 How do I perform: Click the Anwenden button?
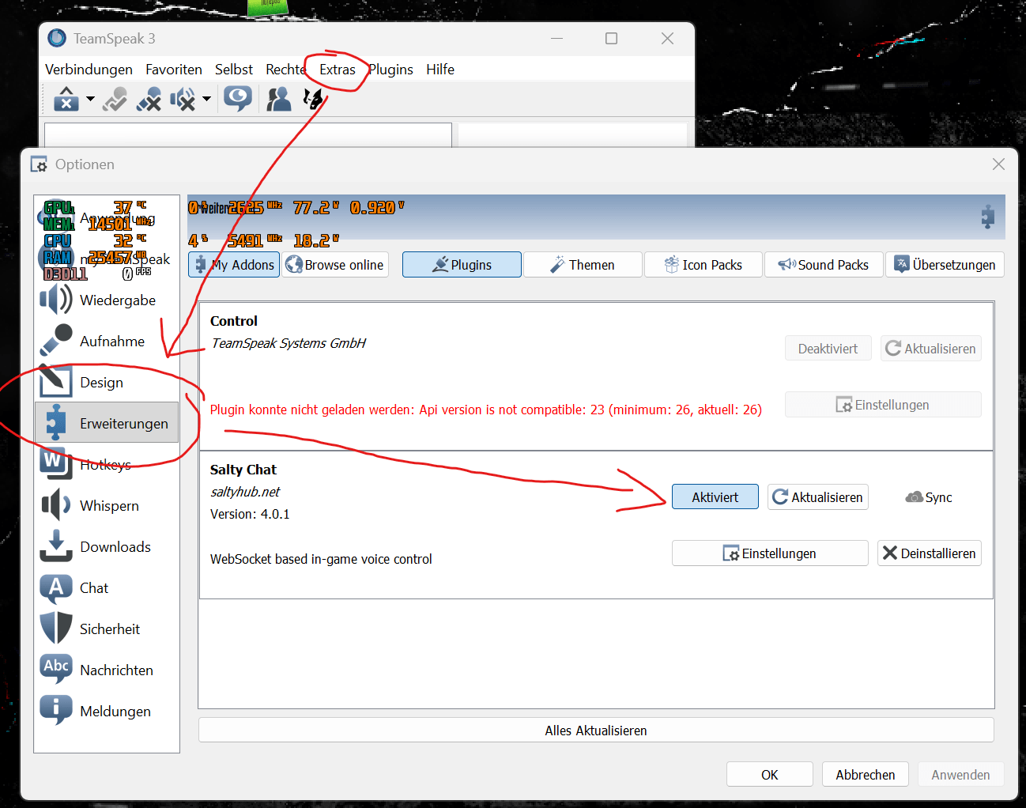(x=960, y=775)
